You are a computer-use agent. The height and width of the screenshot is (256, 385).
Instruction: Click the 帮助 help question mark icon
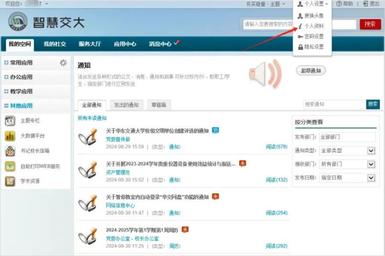[339, 4]
